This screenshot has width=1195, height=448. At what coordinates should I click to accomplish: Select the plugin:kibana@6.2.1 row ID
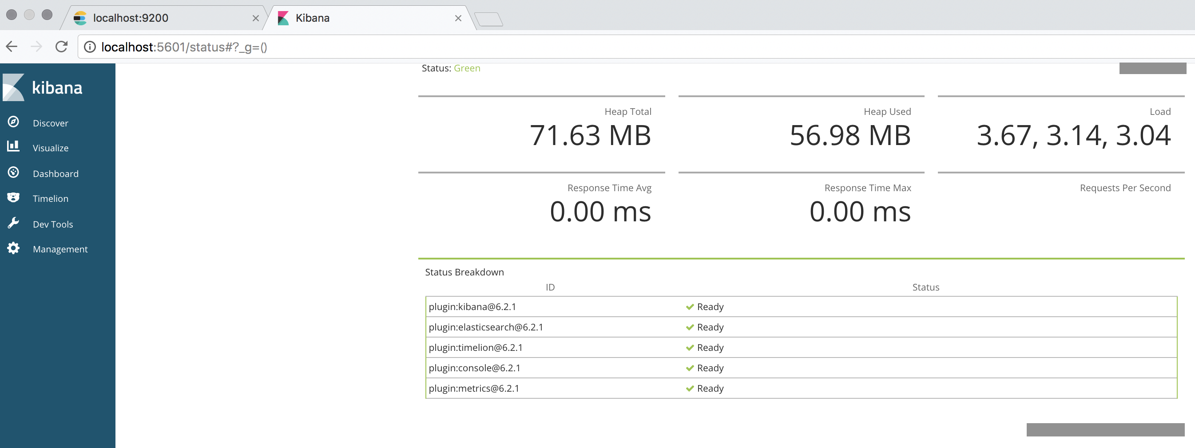pyautogui.click(x=472, y=307)
